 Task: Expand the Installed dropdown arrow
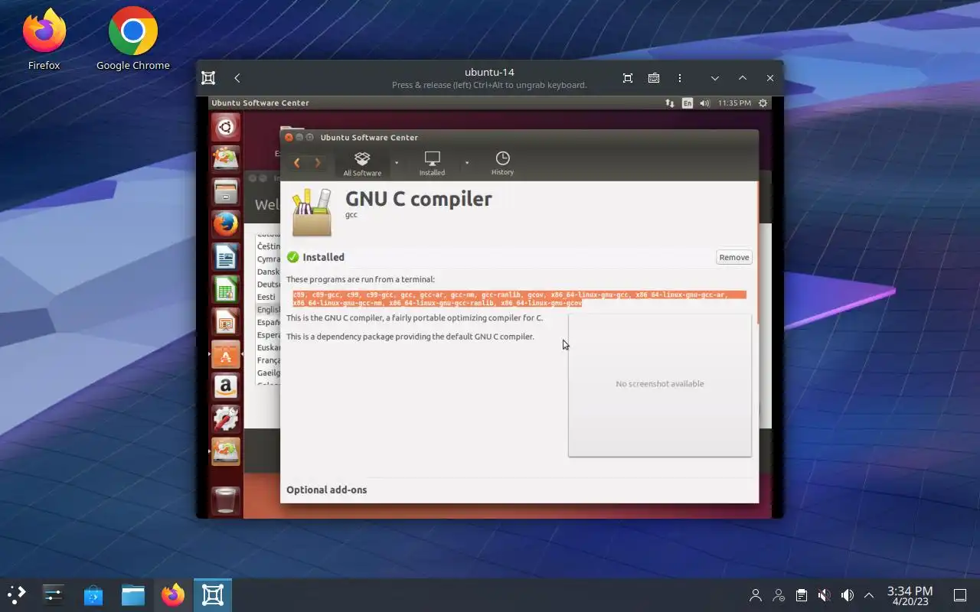pos(466,163)
